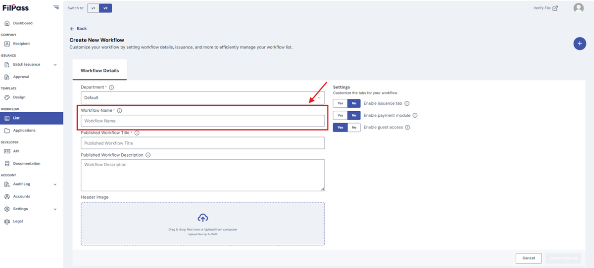
Task: Click the API icon in sidebar
Action: [x=7, y=151]
